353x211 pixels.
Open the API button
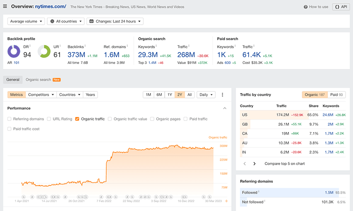point(341,7)
